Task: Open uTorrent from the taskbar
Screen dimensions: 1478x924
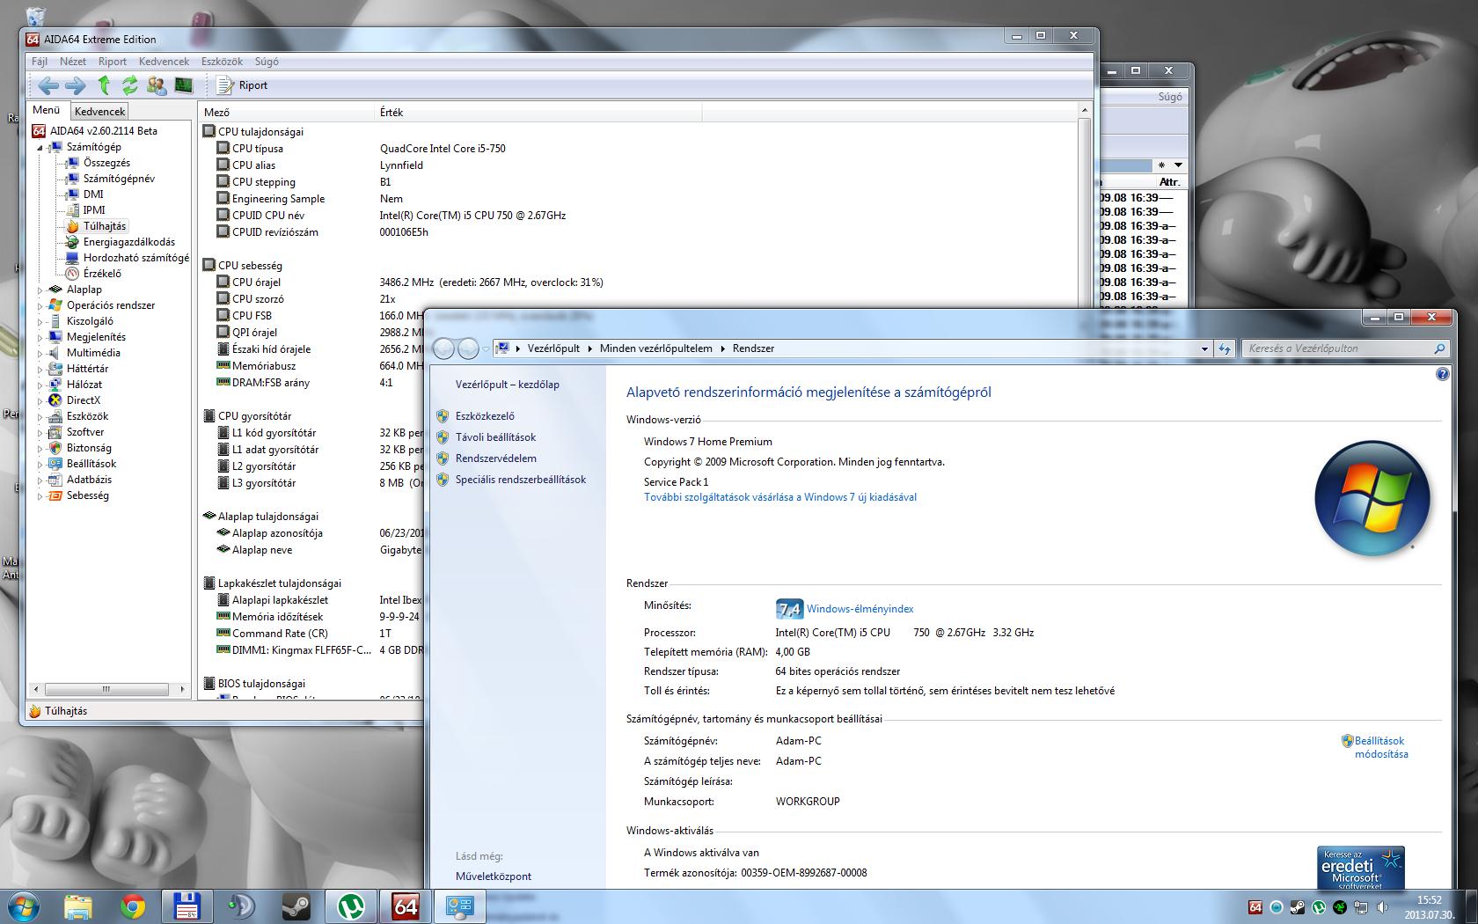Action: (x=351, y=906)
